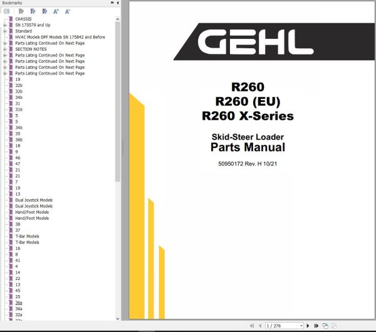The height and width of the screenshot is (332, 376).
Task: Expand 'Parts Listing Continued' node just above bookmark 19
Action: (x=5, y=73)
